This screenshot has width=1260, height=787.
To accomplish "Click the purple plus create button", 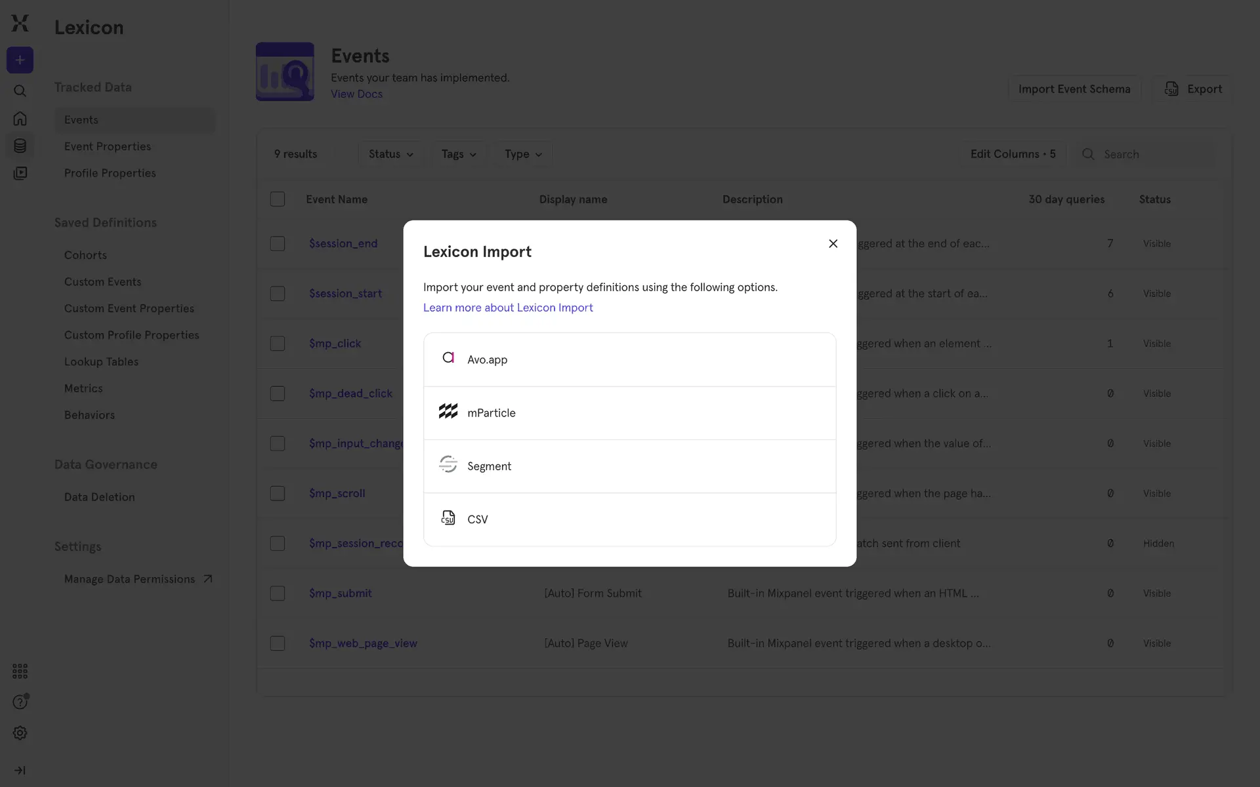I will (x=20, y=60).
